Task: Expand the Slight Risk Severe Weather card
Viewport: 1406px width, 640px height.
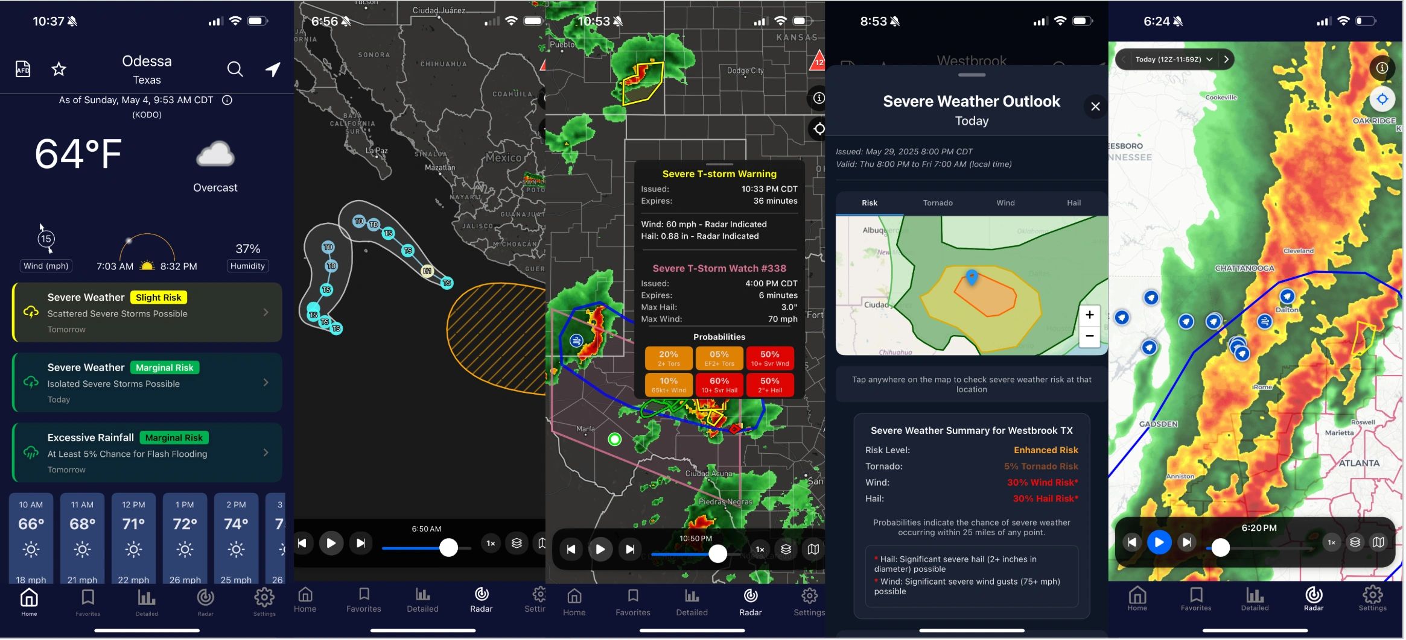Action: coord(147,312)
